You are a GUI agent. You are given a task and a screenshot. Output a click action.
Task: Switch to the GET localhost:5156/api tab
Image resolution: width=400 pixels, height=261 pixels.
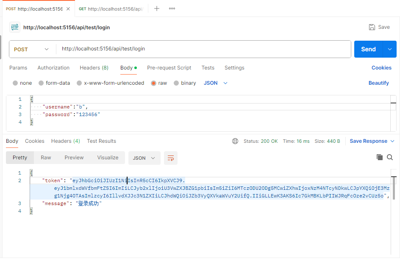click(x=111, y=9)
